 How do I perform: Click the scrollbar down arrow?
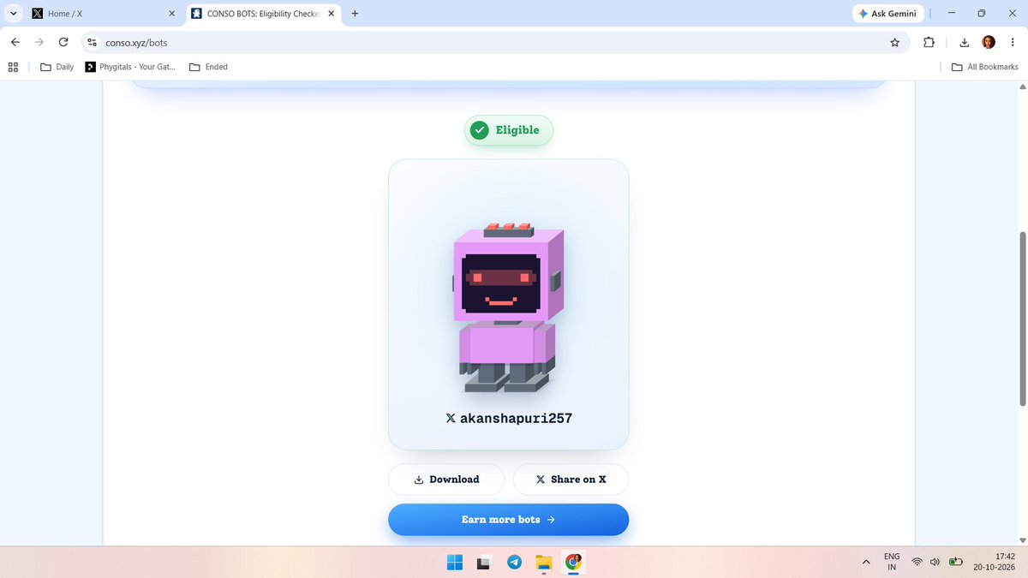tap(1021, 539)
